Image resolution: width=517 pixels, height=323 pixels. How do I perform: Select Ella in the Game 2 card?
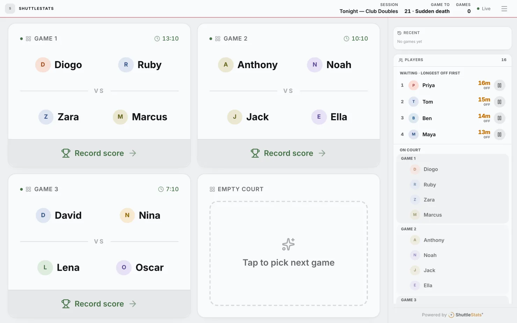click(329, 117)
